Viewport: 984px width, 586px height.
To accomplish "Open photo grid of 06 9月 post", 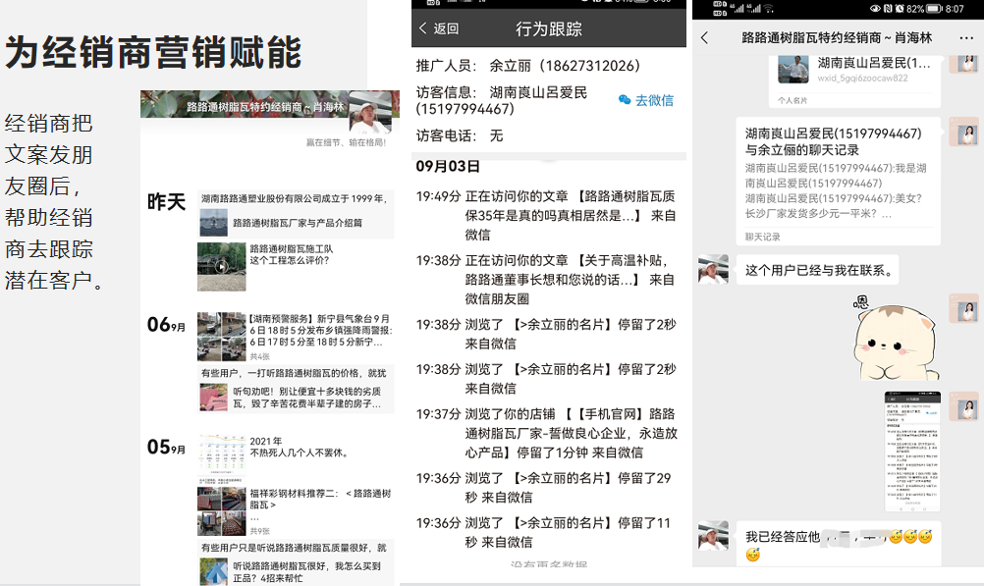I will click(x=222, y=337).
